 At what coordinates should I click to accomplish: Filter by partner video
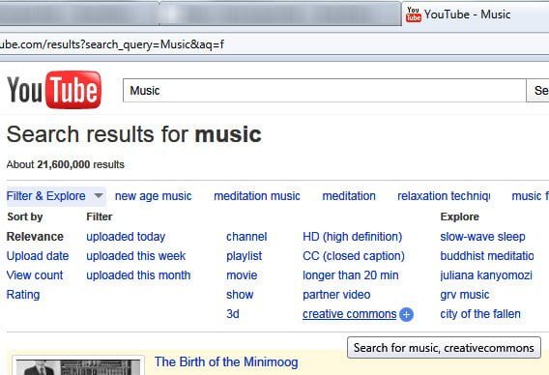(336, 295)
